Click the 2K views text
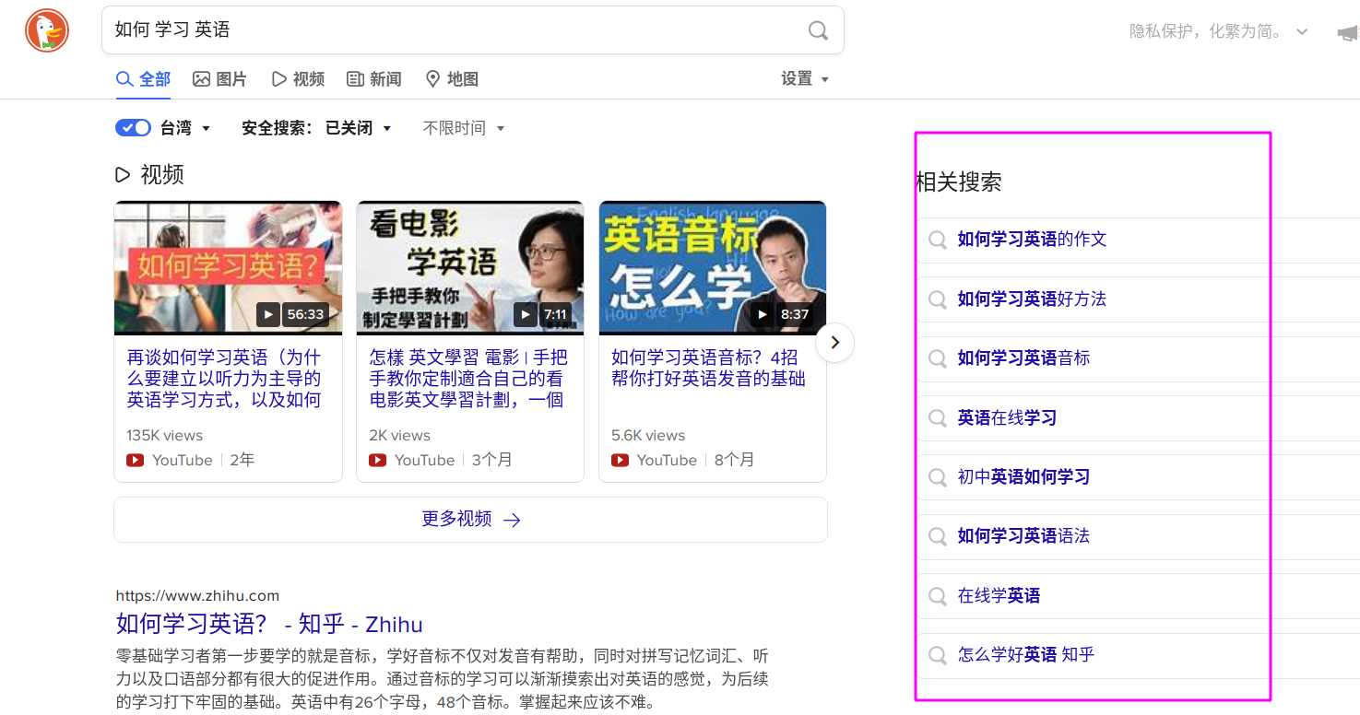Image resolution: width=1360 pixels, height=715 pixels. pyautogui.click(x=400, y=436)
